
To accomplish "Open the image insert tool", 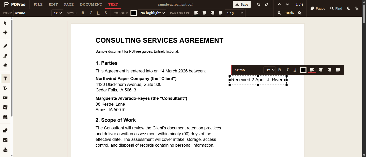I will coord(5,140).
